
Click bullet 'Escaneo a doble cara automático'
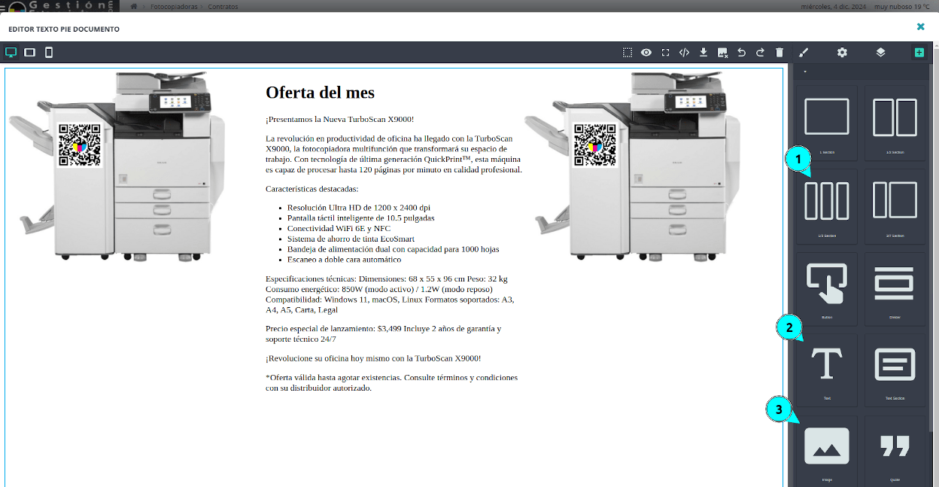[345, 259]
